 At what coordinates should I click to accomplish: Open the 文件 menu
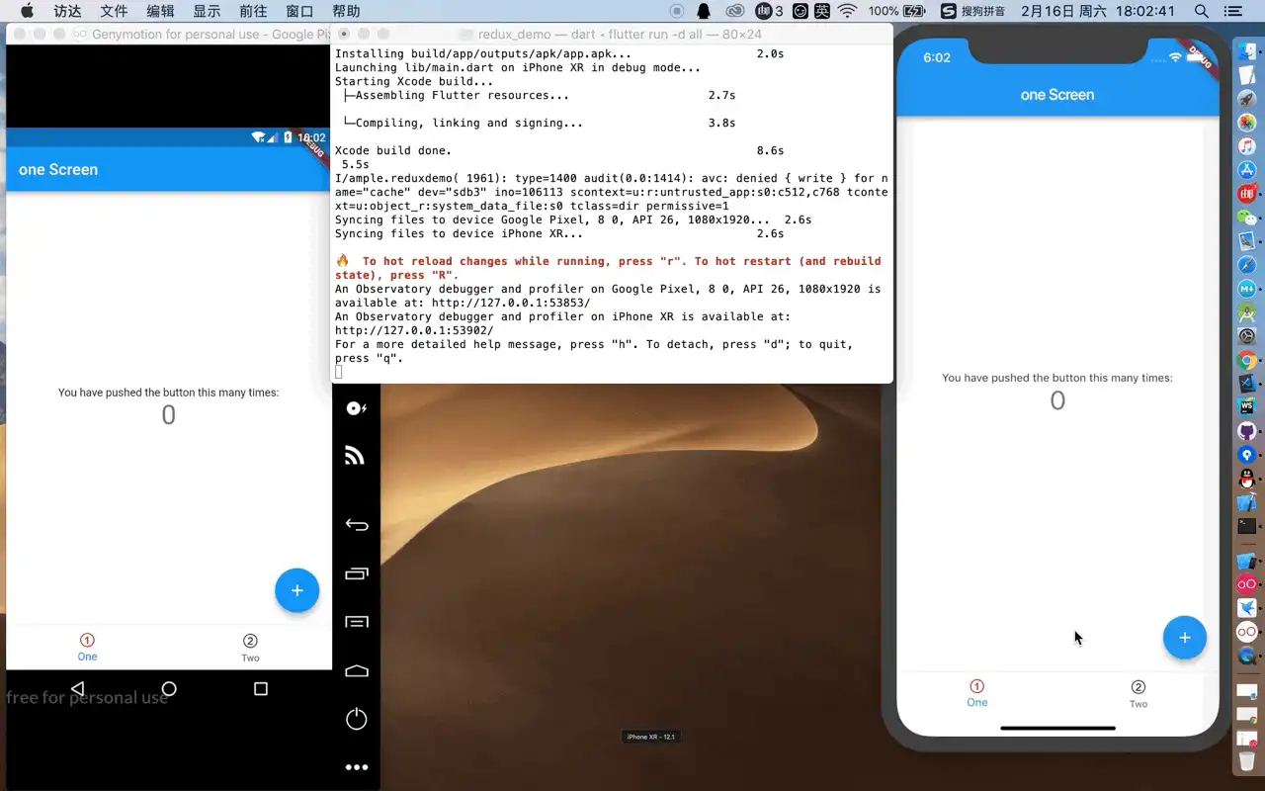click(x=114, y=11)
